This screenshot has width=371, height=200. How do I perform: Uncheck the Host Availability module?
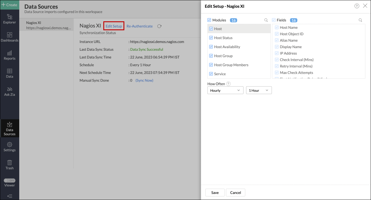click(x=211, y=47)
